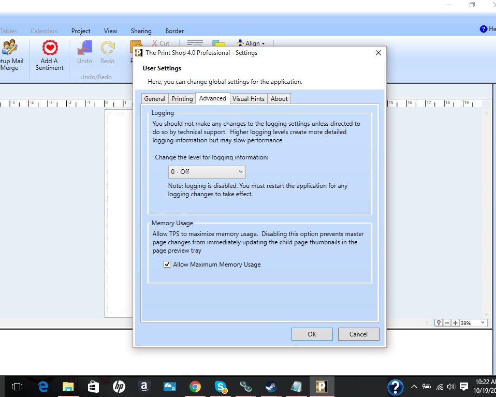
Task: Click the Add A Sentiment heart icon
Action: [x=50, y=48]
